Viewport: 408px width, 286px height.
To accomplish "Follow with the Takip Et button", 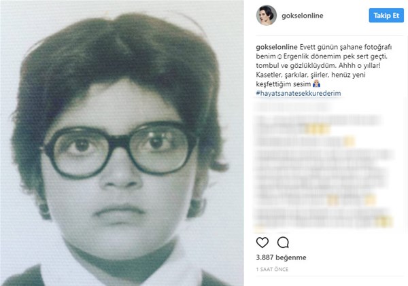I will click(x=386, y=16).
